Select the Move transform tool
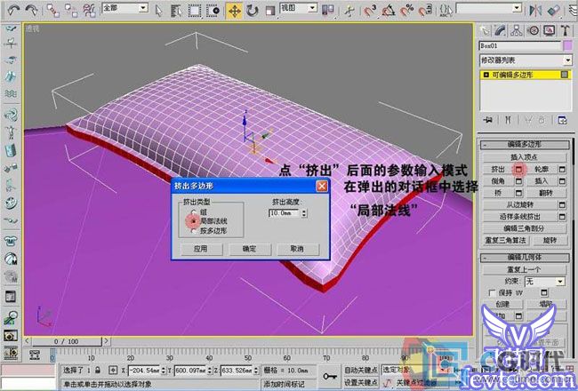This screenshot has width=578, height=391. (x=235, y=11)
